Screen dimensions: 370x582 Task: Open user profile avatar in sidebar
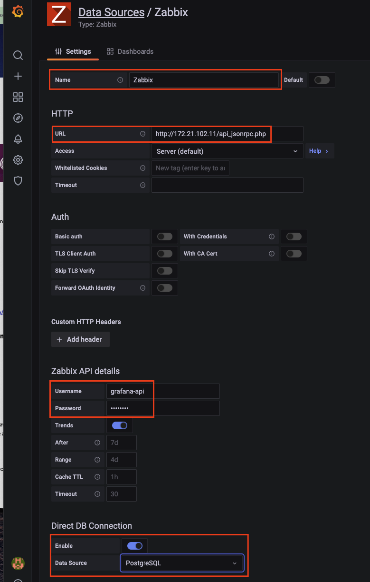coord(18,564)
